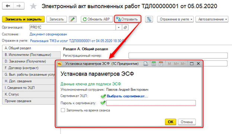
Task: Click the Отмена button
Action: tap(187, 122)
